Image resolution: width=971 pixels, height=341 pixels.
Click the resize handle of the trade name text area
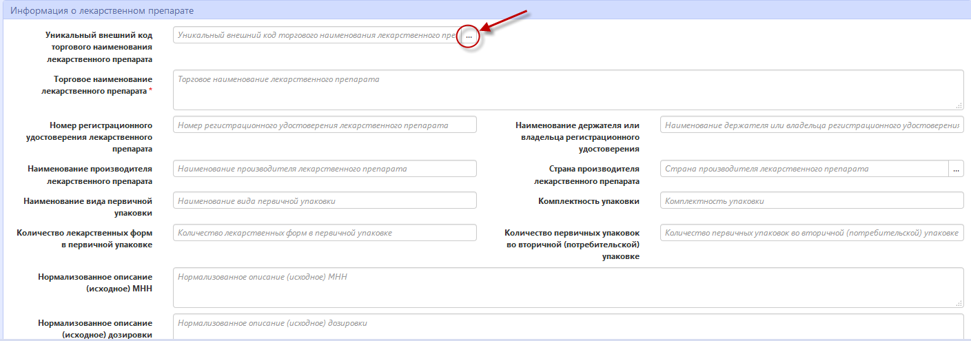[959, 105]
